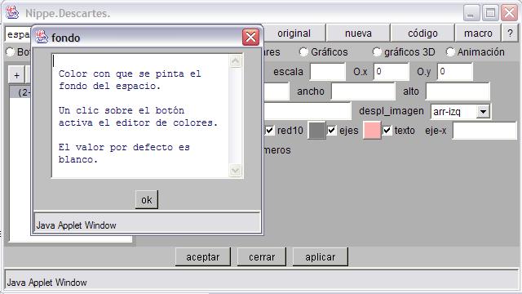Click inside the fondo help text area

pyautogui.click(x=140, y=116)
